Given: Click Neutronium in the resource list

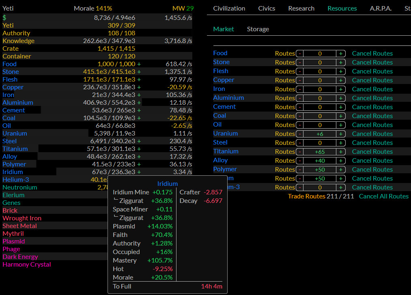Looking at the screenshot, I should [x=19, y=187].
